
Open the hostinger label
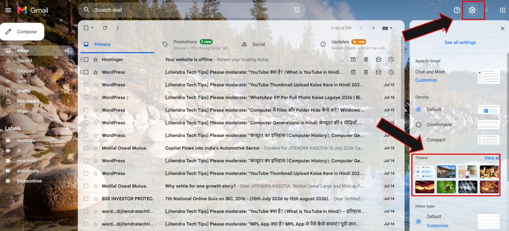coord(26,140)
